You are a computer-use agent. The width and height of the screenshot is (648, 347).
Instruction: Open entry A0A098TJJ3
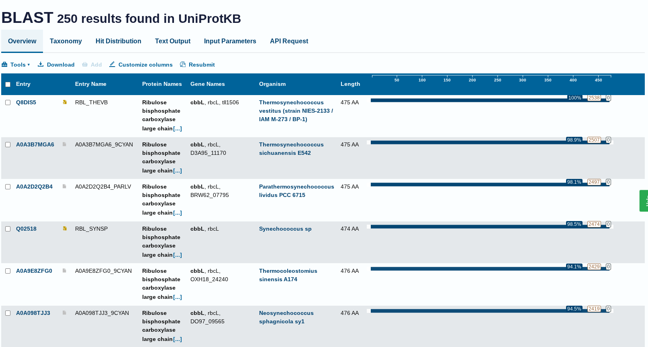(33, 313)
